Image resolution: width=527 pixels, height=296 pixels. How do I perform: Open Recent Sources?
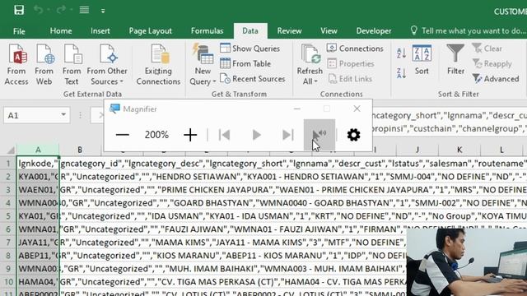click(x=253, y=79)
